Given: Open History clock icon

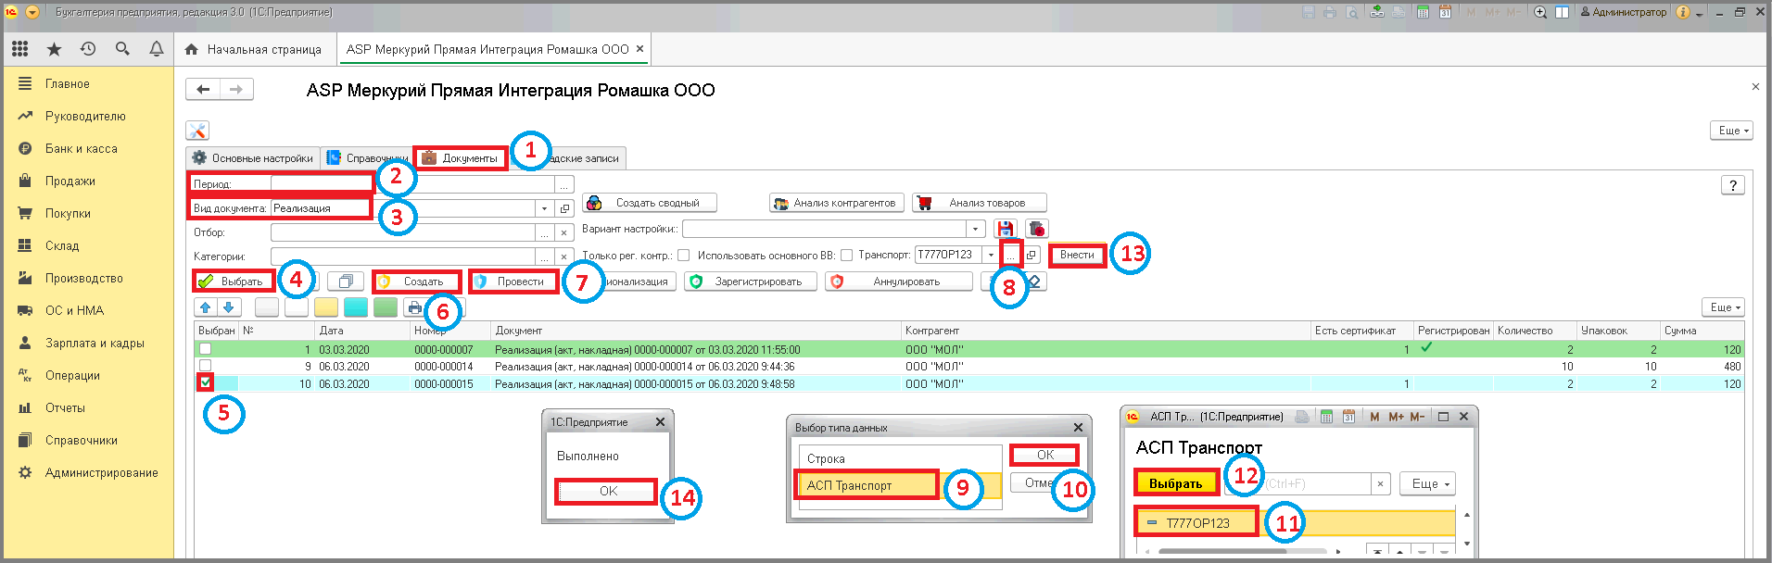Looking at the screenshot, I should click(x=88, y=49).
